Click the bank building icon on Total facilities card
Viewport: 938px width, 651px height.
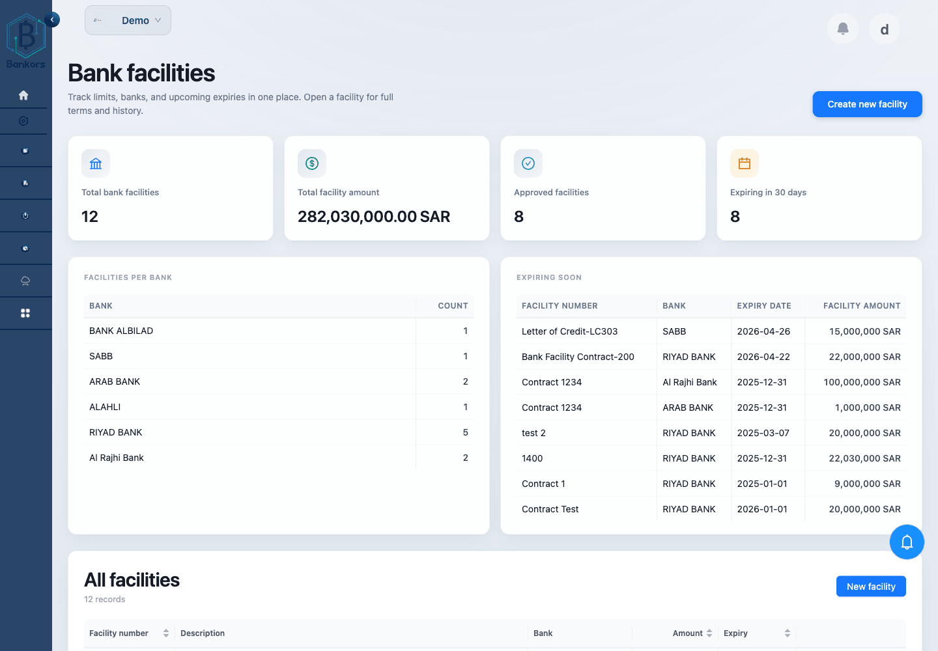[x=95, y=163]
